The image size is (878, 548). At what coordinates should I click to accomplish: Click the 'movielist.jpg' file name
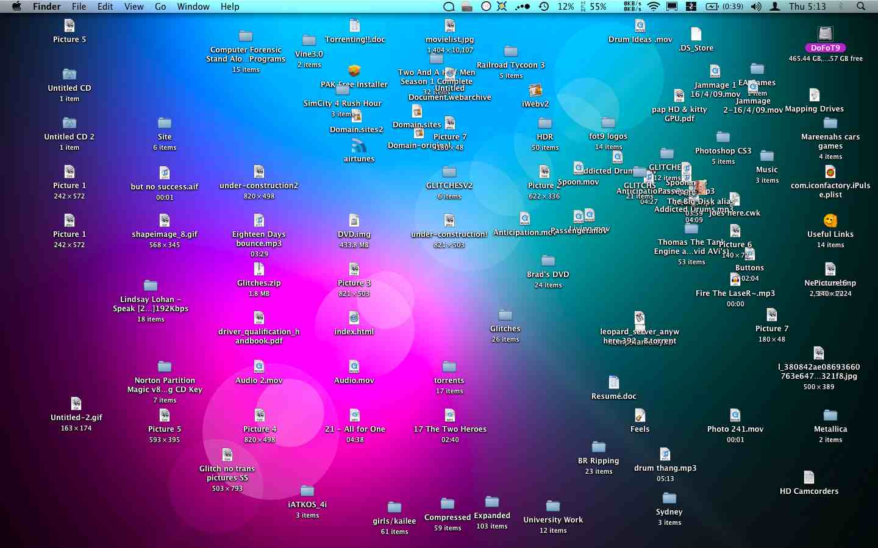450,40
